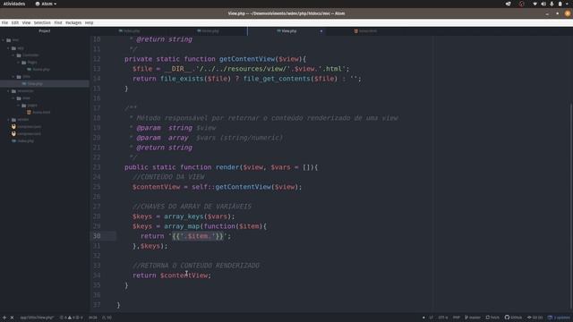Image resolution: width=573 pixels, height=322 pixels.
Task: Collapse the Utils folder arrow
Action: coord(13,77)
